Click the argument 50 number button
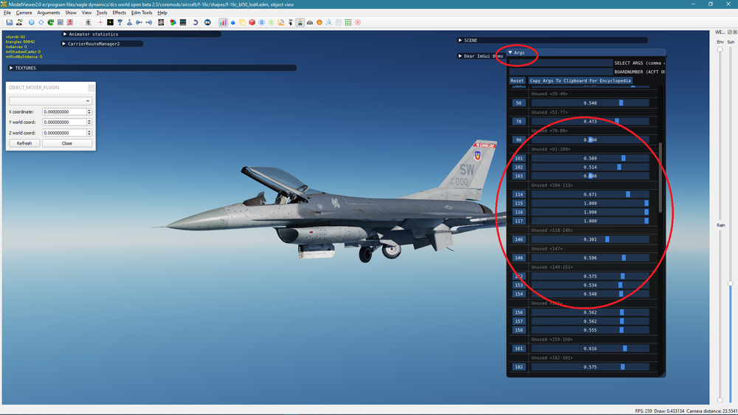Viewport: 738px width, 415px height. tap(519, 103)
